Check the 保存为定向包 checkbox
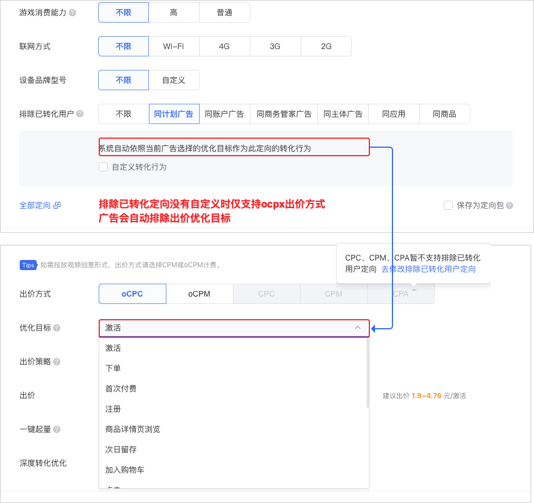Image resolution: width=534 pixels, height=503 pixels. (x=448, y=205)
